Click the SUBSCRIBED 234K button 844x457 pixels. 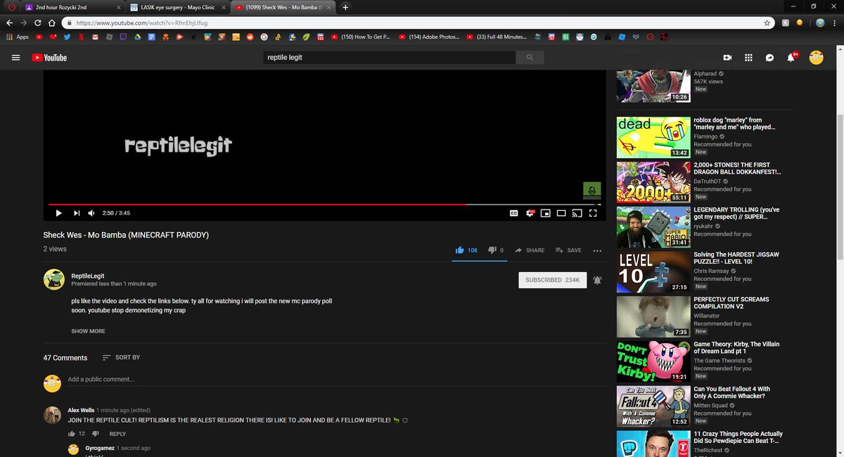coord(552,280)
